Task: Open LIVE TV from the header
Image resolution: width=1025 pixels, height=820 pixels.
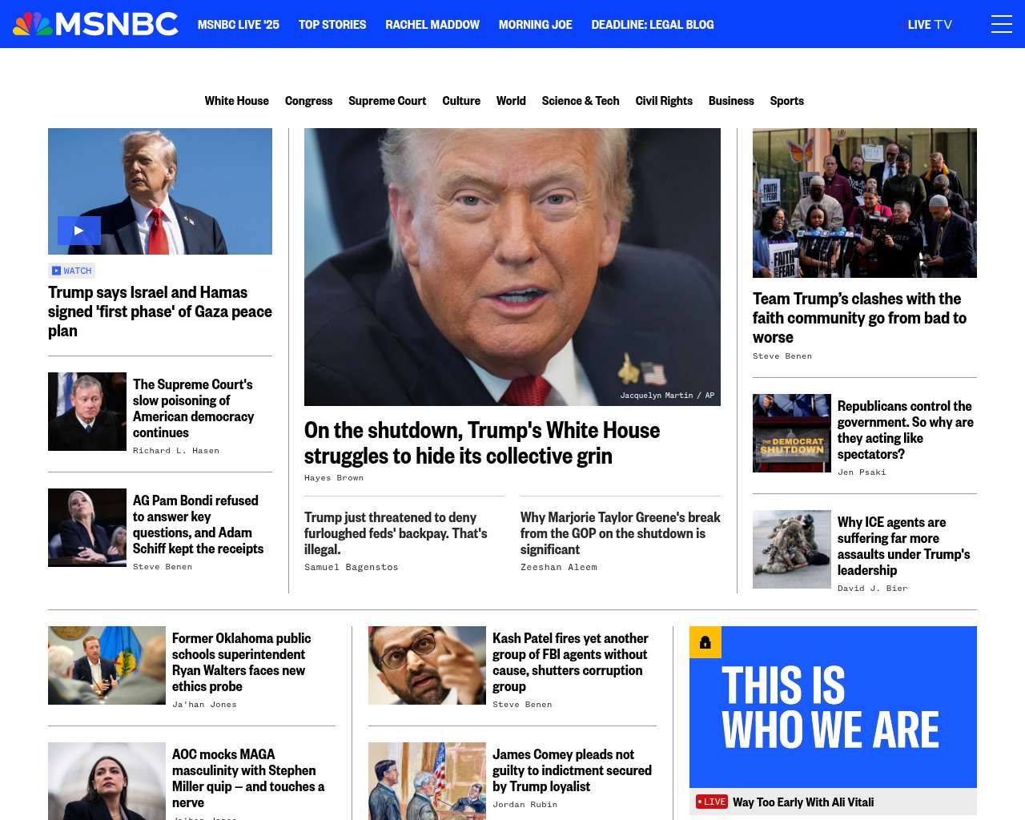Action: [930, 25]
